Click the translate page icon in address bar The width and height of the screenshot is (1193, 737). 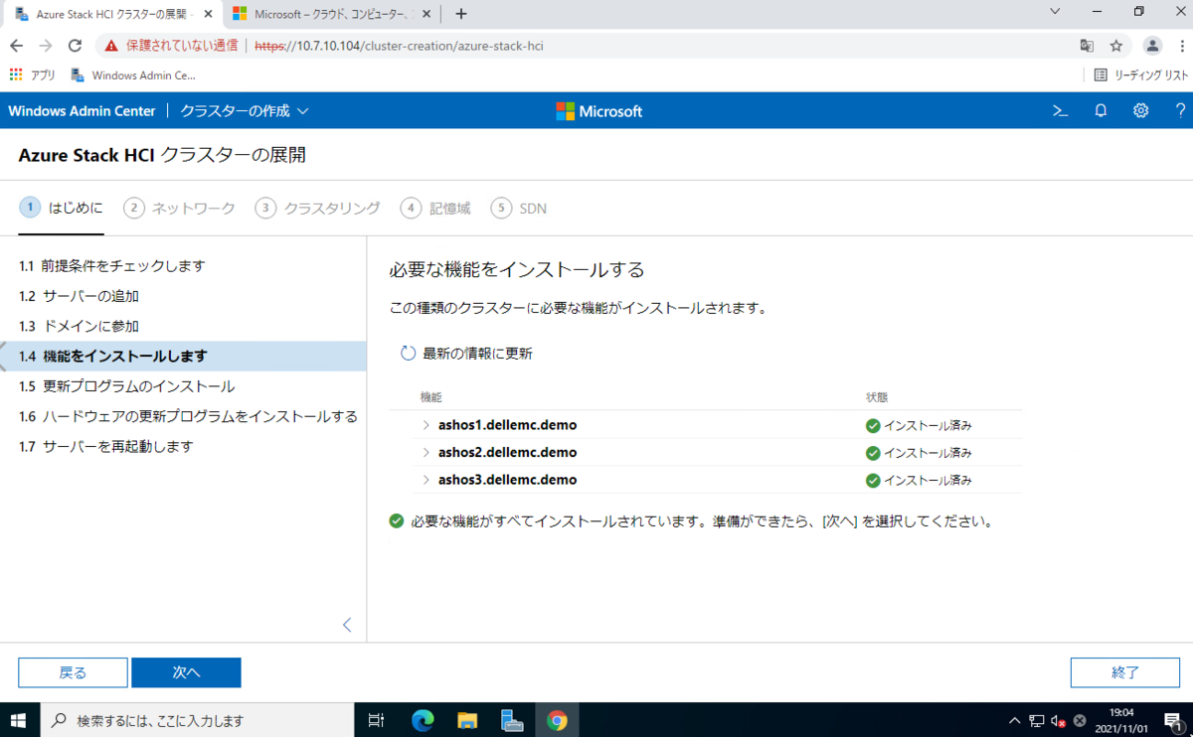(1087, 46)
